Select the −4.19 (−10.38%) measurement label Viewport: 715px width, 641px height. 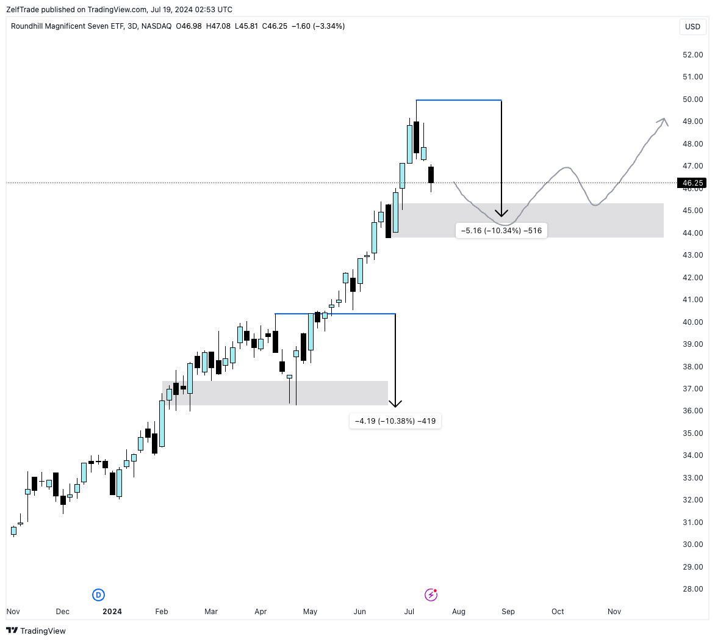395,421
